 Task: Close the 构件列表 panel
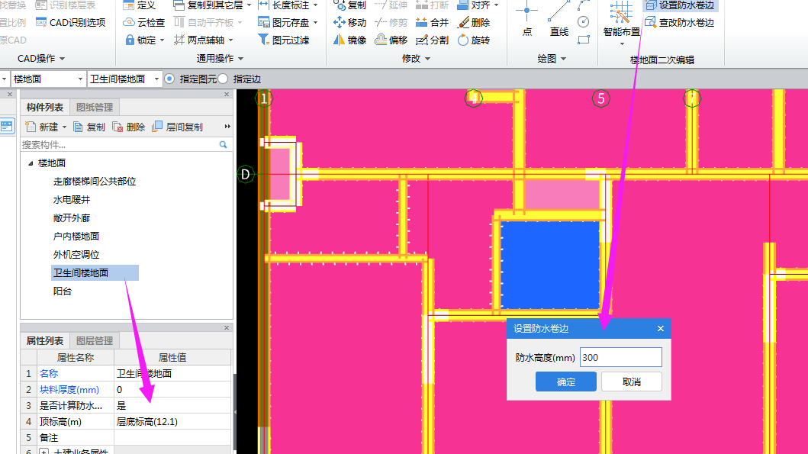(226, 95)
